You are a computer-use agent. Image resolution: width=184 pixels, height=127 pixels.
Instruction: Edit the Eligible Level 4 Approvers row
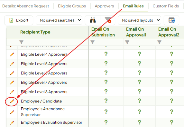point(12,54)
